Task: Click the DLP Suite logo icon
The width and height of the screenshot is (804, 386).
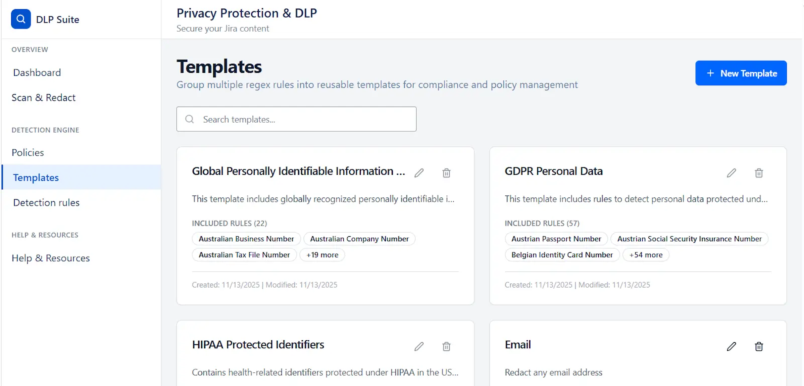Action: [21, 19]
